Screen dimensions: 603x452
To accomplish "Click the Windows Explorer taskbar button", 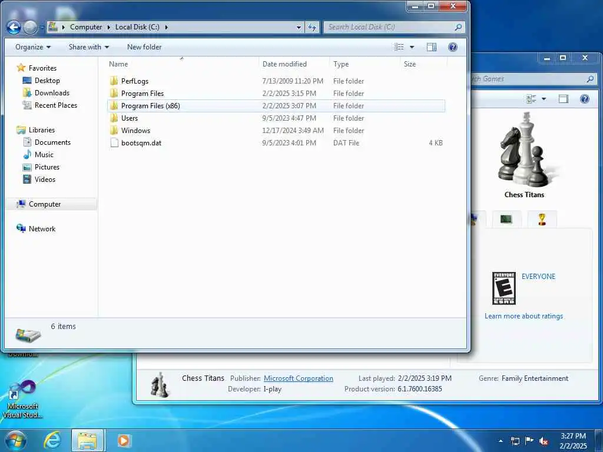I will pyautogui.click(x=87, y=440).
